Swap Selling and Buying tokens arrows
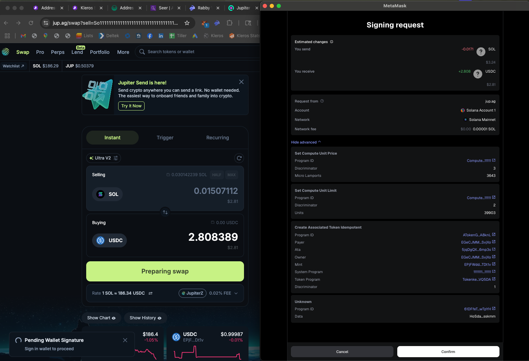 [165, 212]
